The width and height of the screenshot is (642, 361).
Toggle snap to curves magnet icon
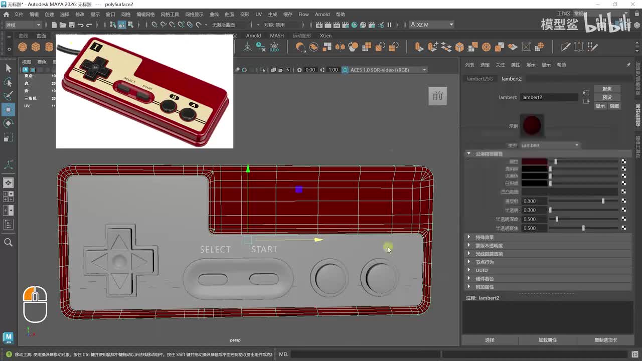(164, 25)
